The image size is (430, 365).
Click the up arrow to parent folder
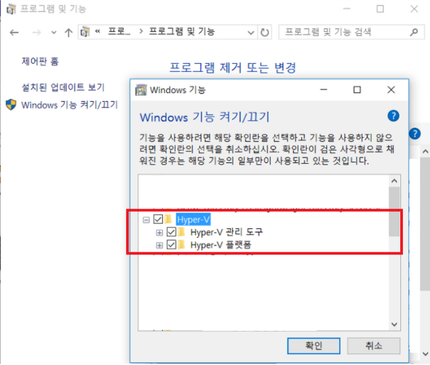pos(69,32)
